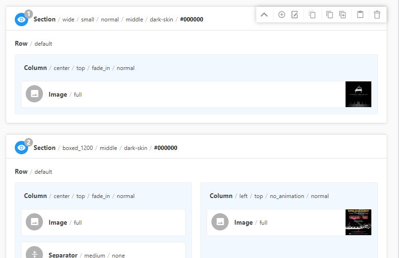Click image icon in Section 2 center column
The image size is (399, 258).
point(34,222)
